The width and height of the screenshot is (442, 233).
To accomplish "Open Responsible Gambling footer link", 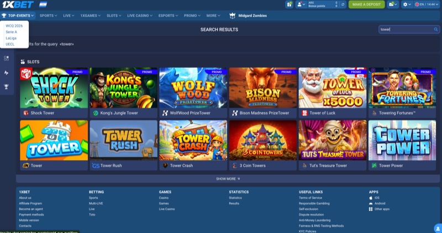I will (x=314, y=203).
